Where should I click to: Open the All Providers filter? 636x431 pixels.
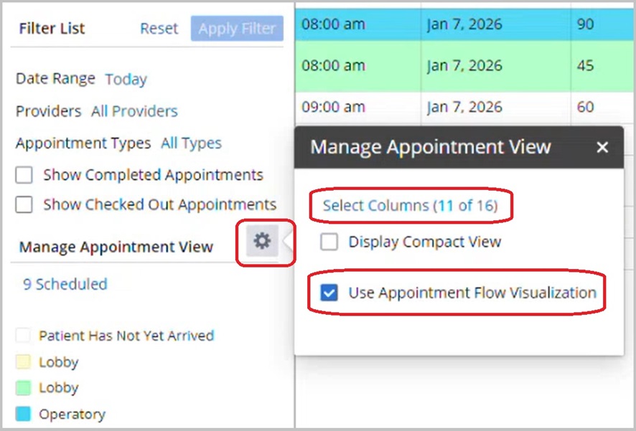(x=134, y=111)
